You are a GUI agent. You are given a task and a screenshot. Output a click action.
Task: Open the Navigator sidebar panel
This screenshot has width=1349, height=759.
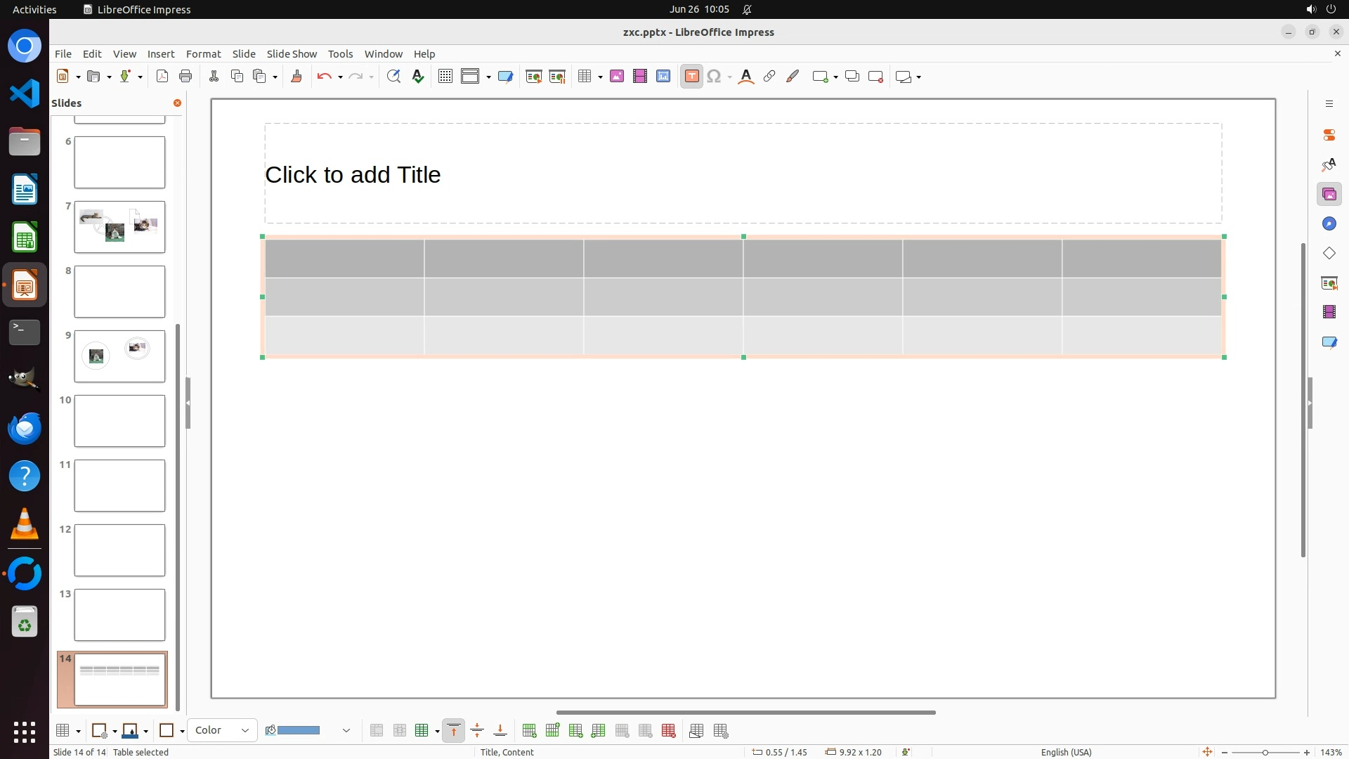[x=1329, y=223]
